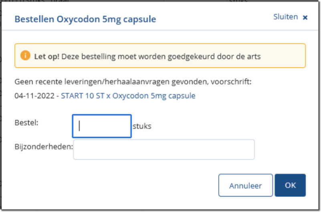Click the 'stuks' unit label beside quantity
The image size is (321, 212).
coord(142,127)
